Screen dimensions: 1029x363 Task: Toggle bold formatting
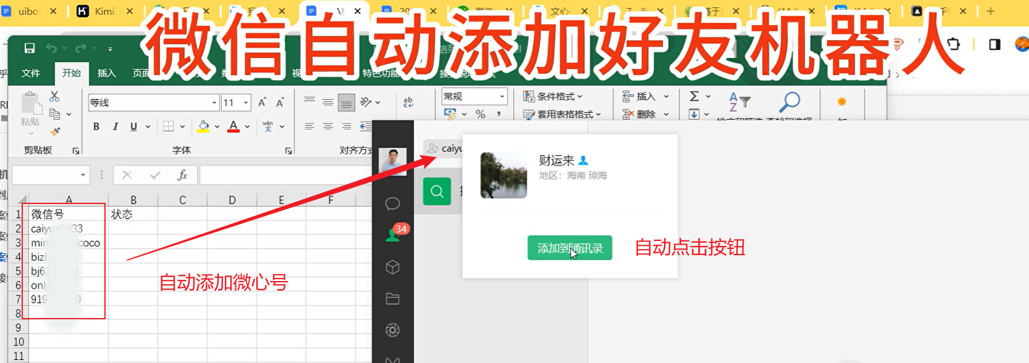pos(96,126)
